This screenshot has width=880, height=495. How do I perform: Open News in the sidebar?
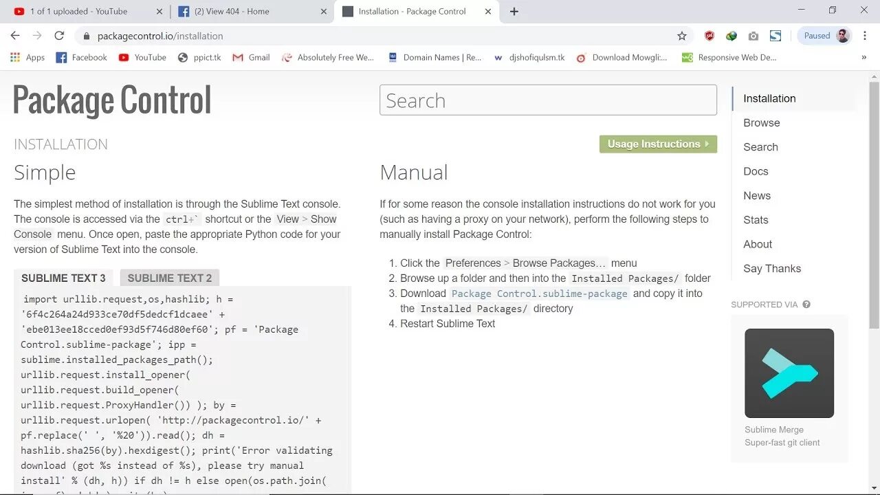coord(757,195)
